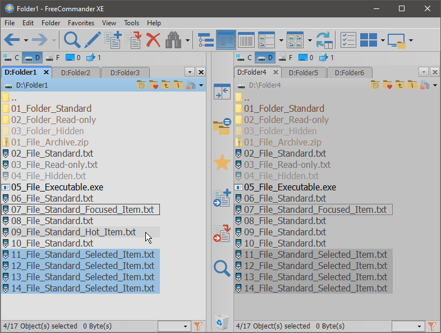Click the Refresh arrows toolbar icon
This screenshot has width=441, height=333.
click(324, 40)
